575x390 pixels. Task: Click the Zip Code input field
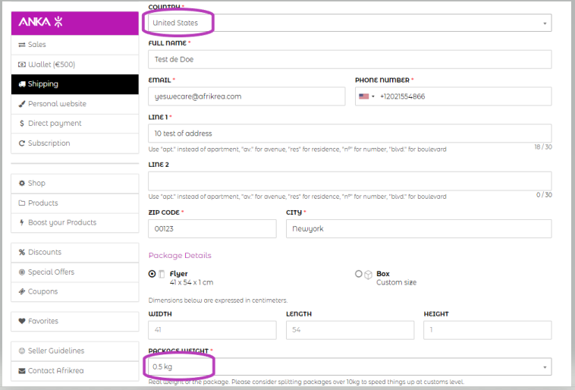pos(212,228)
